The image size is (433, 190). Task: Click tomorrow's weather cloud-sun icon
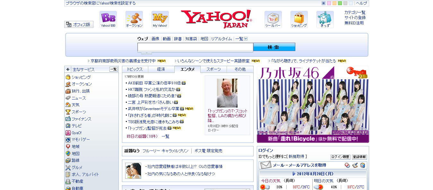pyautogui.click(x=318, y=187)
